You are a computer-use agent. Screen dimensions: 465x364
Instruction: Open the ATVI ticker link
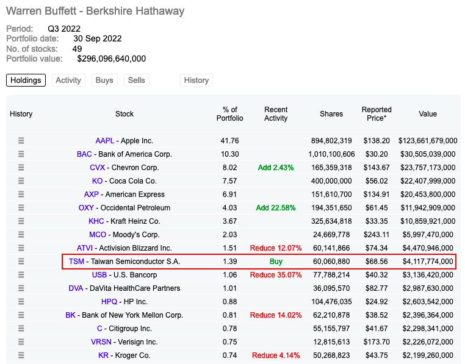tap(85, 248)
